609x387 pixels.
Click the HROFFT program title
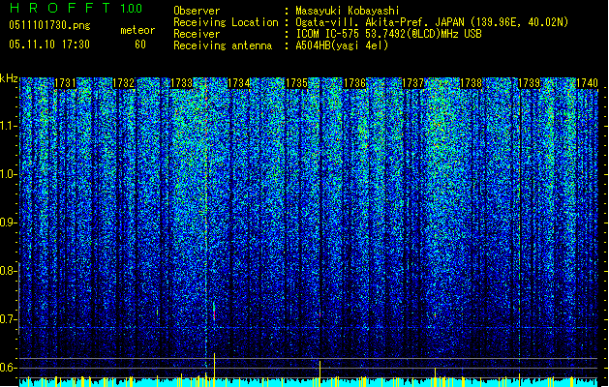61,8
